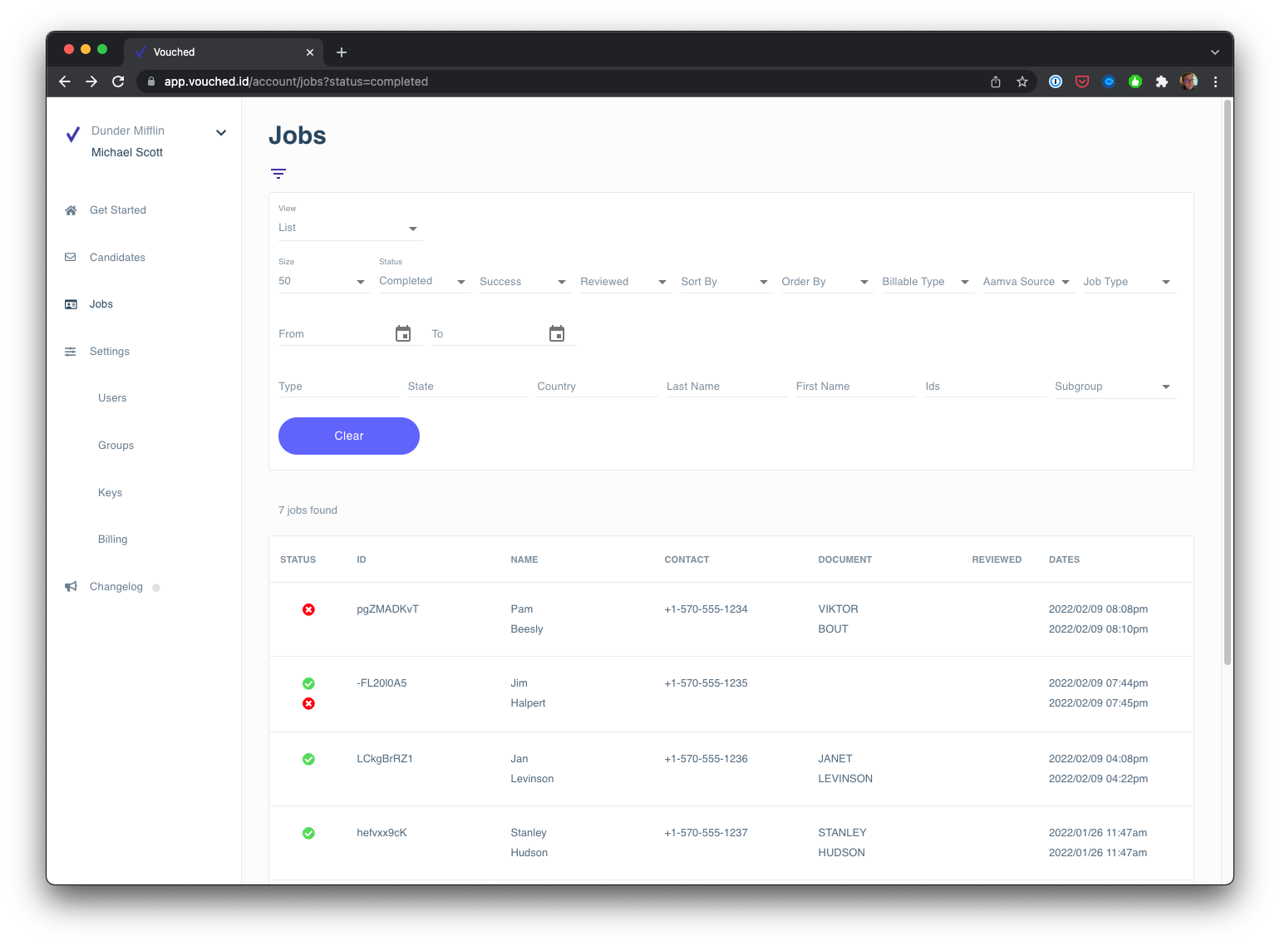Open Keys under Settings
Image resolution: width=1280 pixels, height=946 pixels.
click(110, 493)
